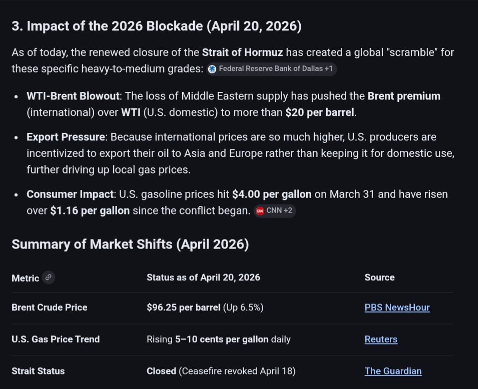Click the Source column header
This screenshot has width=478, height=389.
pos(379,278)
